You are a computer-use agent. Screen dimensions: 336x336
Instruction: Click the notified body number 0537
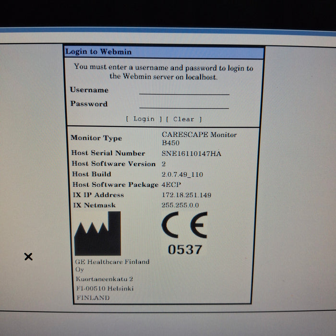coord(185,250)
